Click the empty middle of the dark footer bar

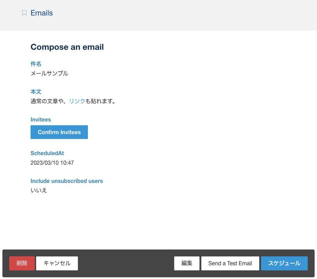[x=126, y=263]
